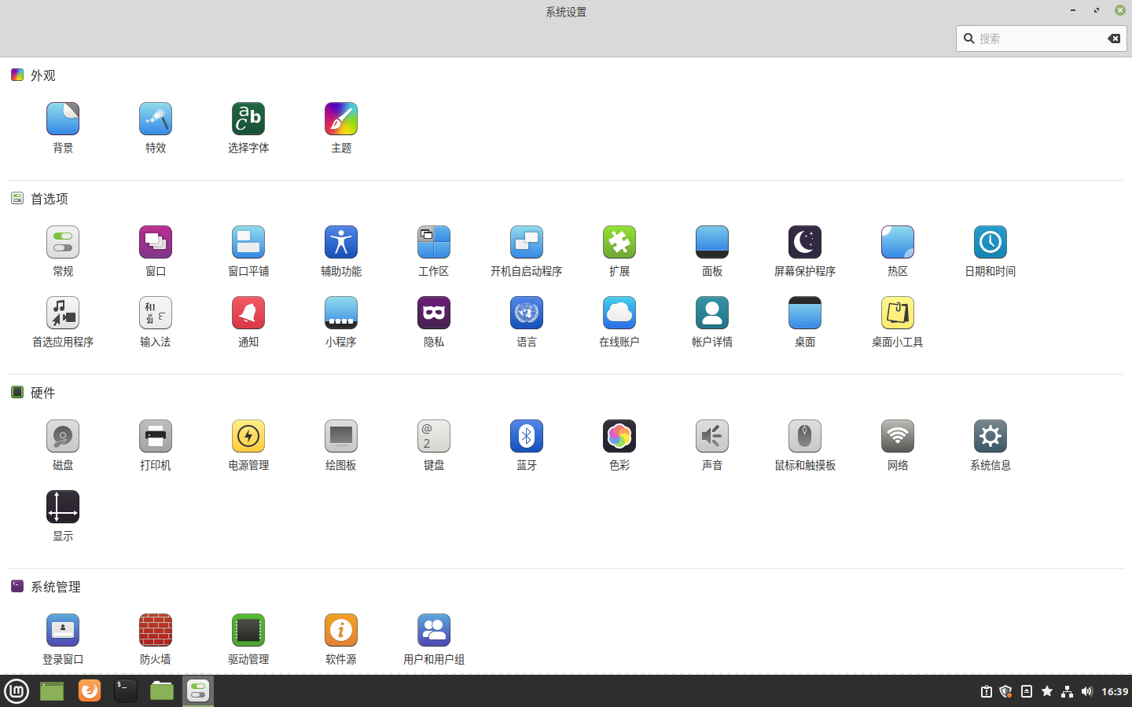This screenshot has height=707, width=1132.
Task: Open the file manager from the taskbar
Action: point(162,691)
